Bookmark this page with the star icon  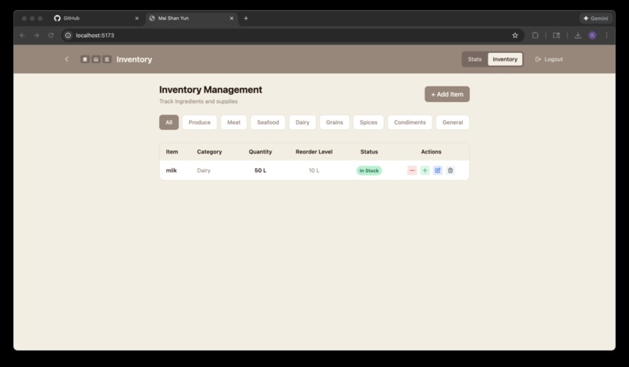point(515,35)
